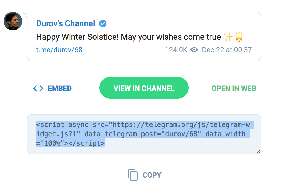Click the copy icon below the code box

(133, 175)
